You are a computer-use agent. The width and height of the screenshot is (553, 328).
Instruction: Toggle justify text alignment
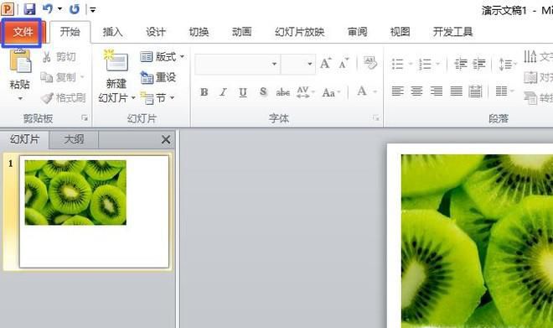[x=456, y=91]
